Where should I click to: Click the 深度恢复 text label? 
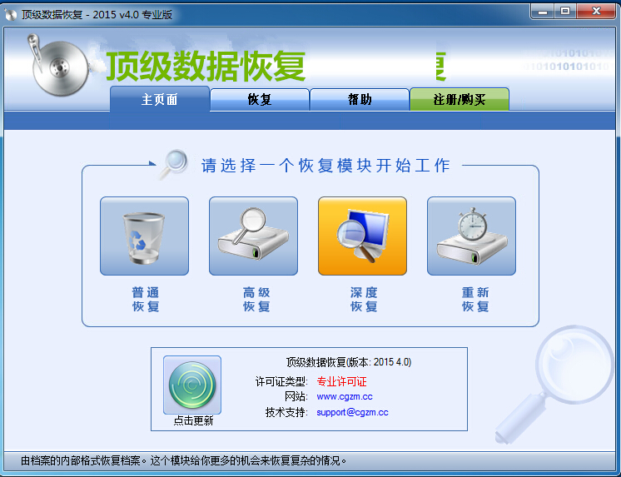tap(364, 300)
